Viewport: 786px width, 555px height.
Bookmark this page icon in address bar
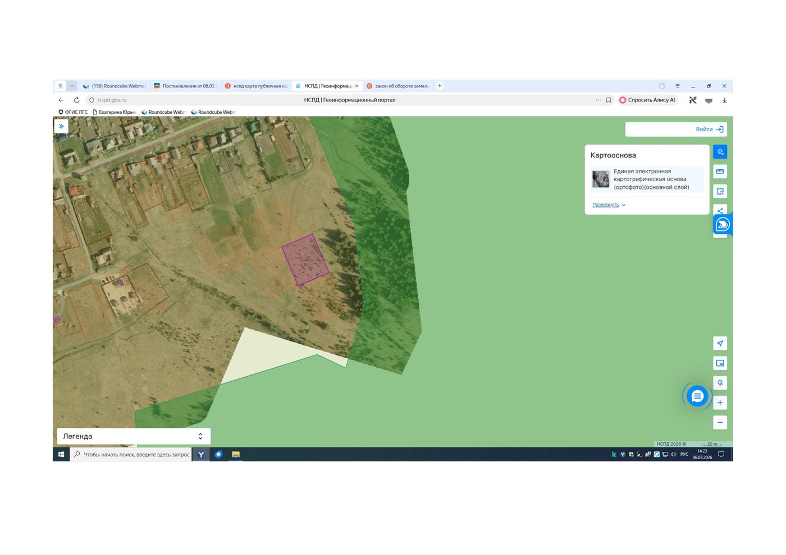tap(609, 100)
